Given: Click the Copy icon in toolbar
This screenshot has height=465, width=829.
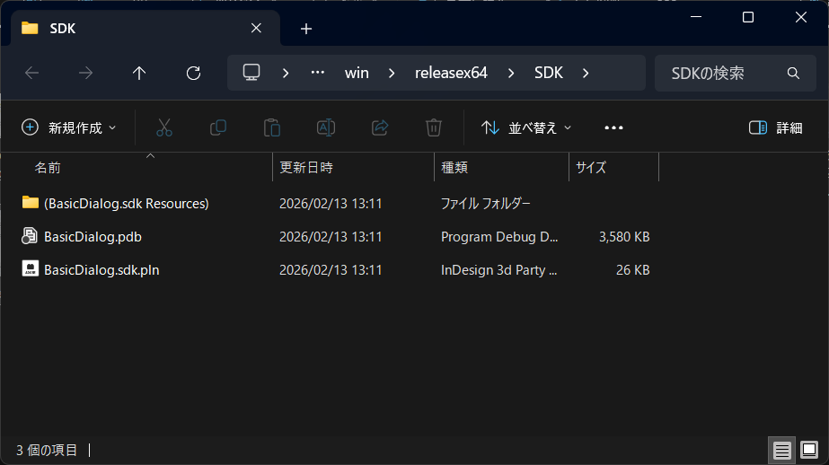Looking at the screenshot, I should 217,127.
